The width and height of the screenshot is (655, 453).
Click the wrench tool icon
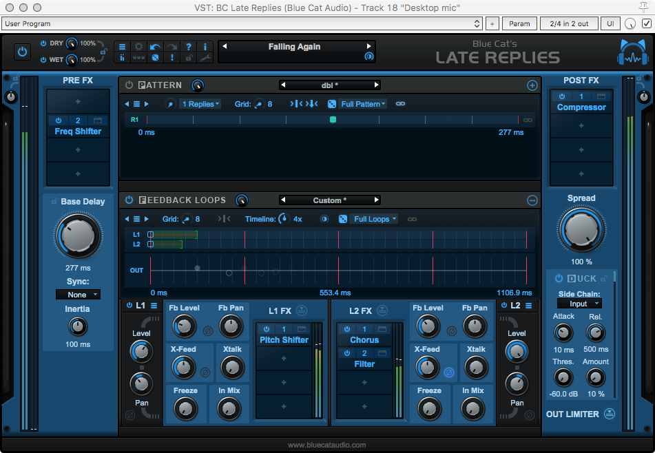pyautogui.click(x=205, y=58)
